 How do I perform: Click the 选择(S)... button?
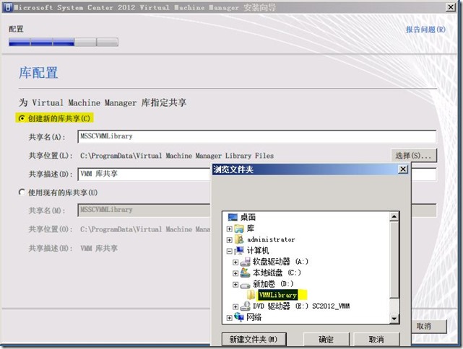click(413, 155)
